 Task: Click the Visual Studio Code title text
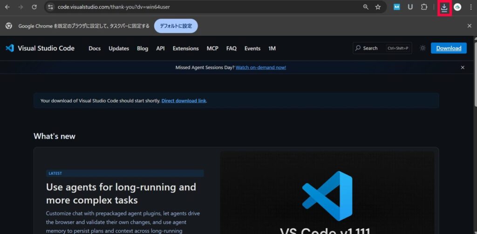(x=46, y=48)
